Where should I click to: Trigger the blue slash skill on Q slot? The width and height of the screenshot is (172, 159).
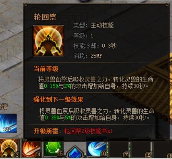[x=97, y=149]
